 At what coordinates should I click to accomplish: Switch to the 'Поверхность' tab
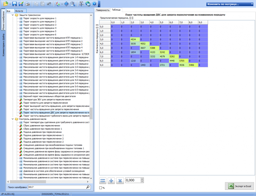103,10
